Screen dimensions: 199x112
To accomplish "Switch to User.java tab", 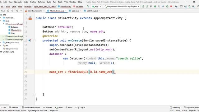I will [x=75, y=11].
